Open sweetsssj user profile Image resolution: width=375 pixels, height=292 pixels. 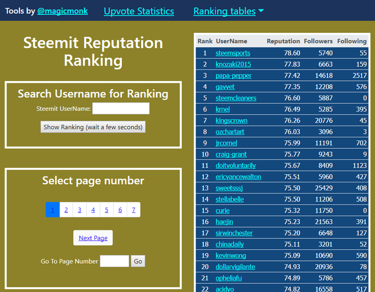[x=229, y=188]
